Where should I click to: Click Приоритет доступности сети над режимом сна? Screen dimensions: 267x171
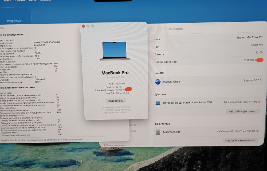pos(30,112)
